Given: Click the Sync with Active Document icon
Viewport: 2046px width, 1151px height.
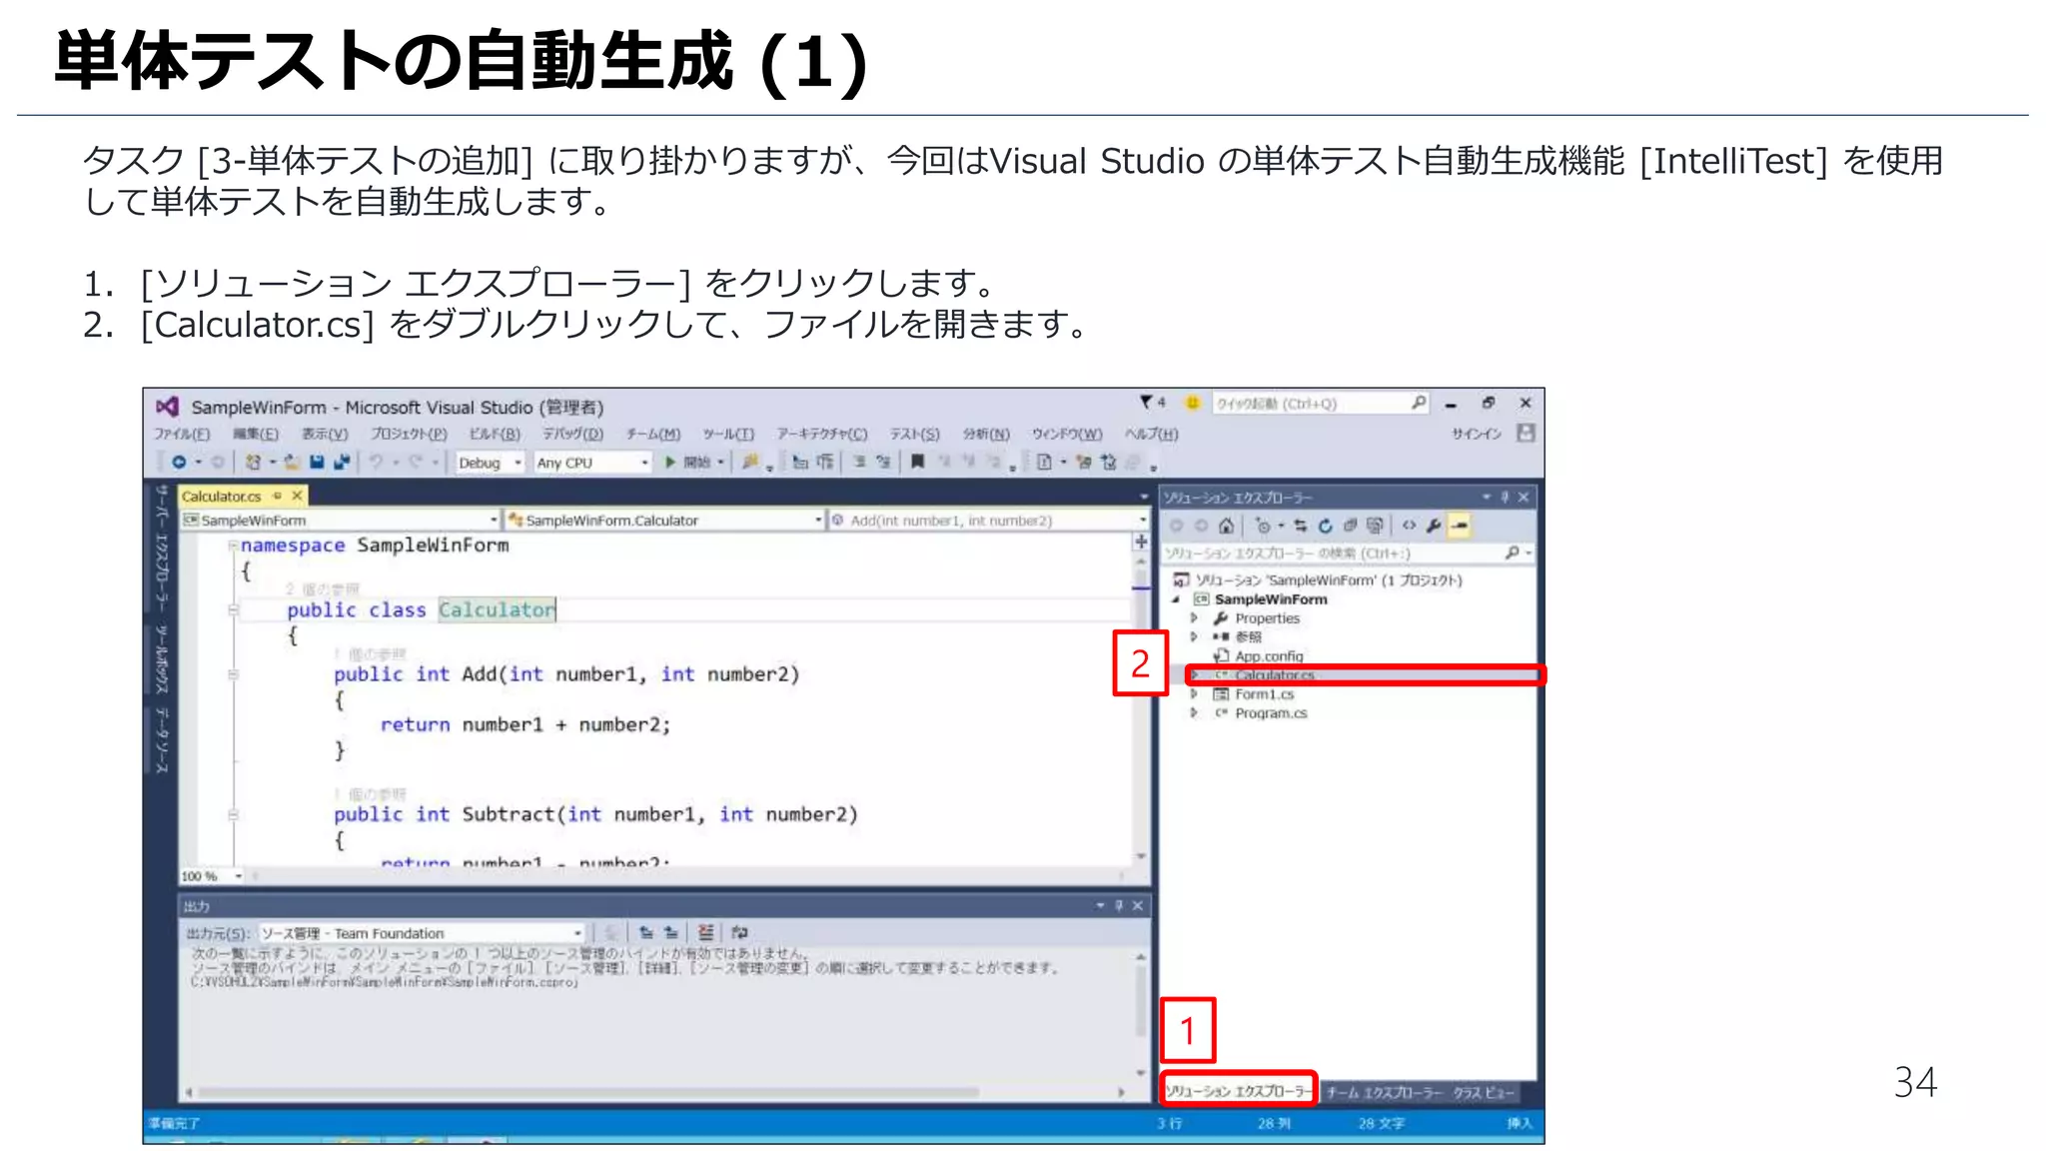Looking at the screenshot, I should 1300,526.
